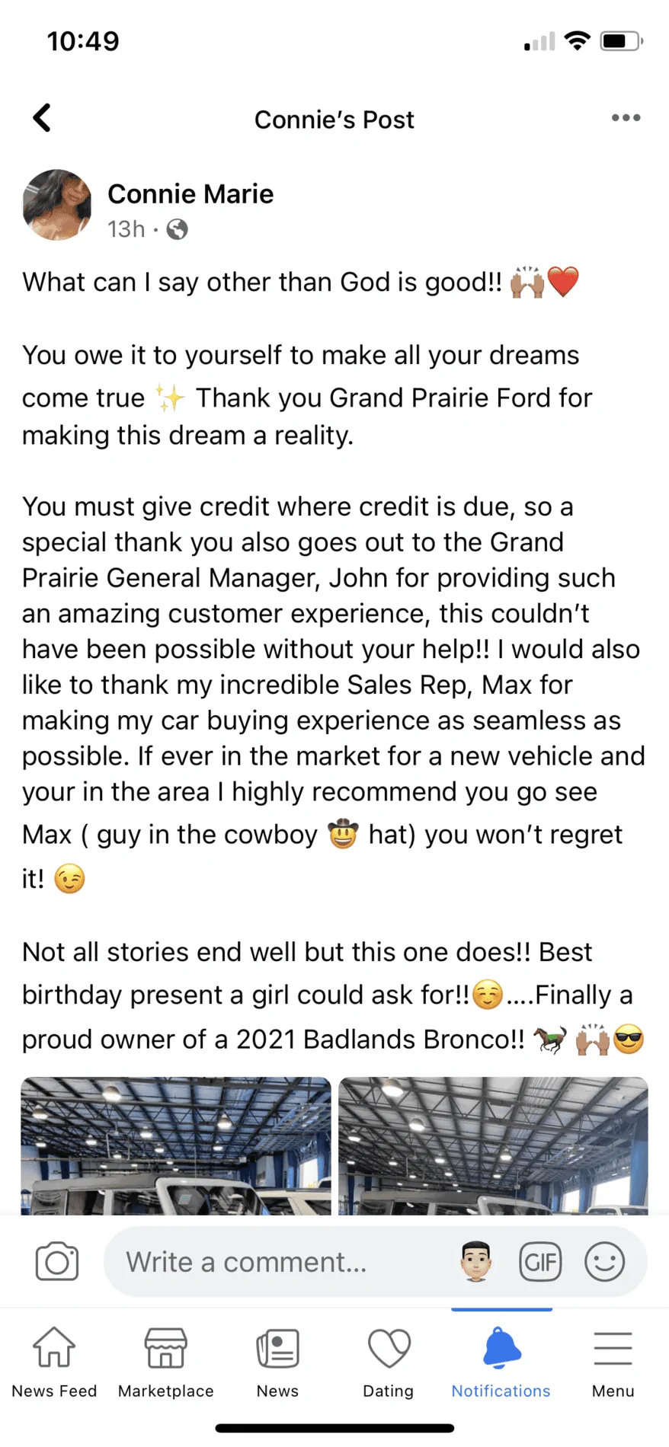
Task: Open the Menu hamburger tab
Action: (x=613, y=1362)
